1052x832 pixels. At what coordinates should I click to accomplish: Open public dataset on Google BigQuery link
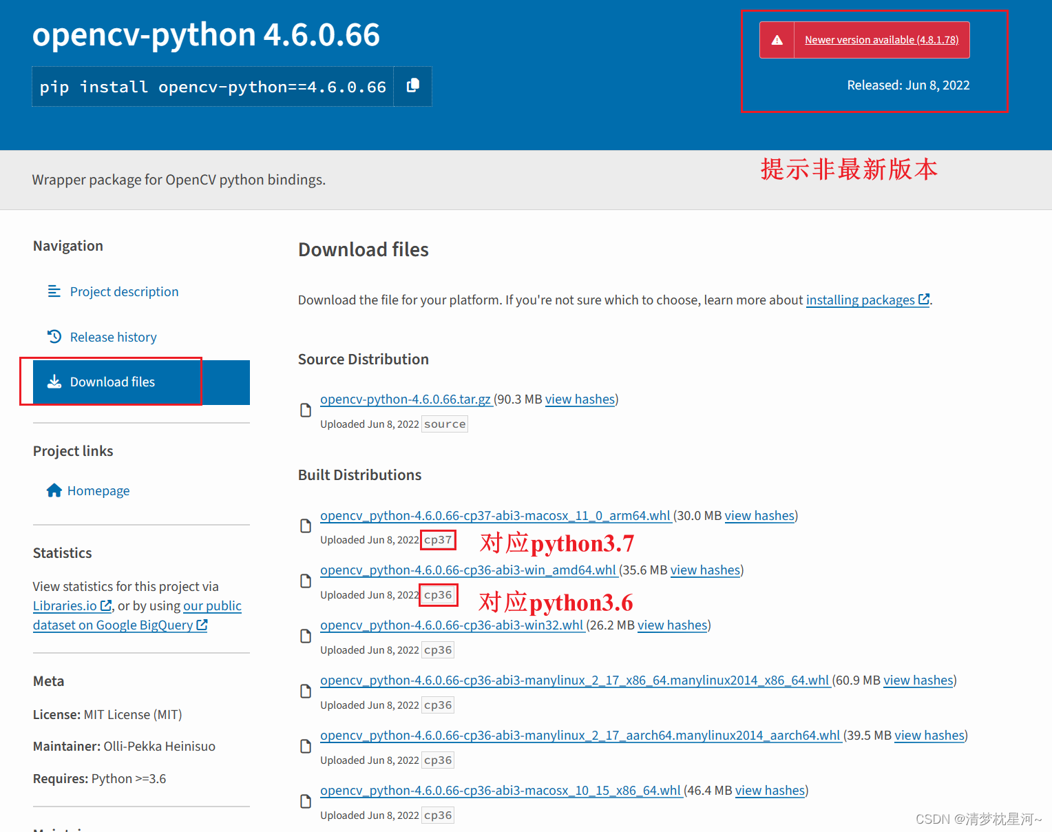tap(137, 615)
